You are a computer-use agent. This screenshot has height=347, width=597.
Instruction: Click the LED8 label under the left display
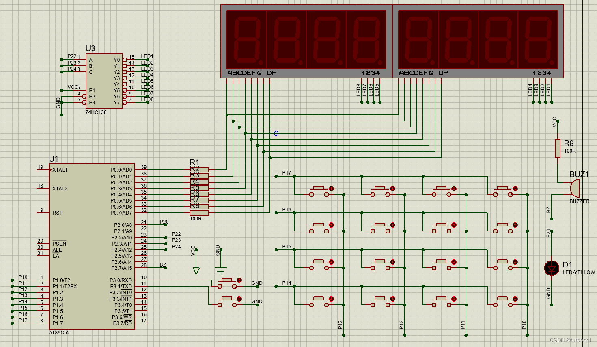click(359, 90)
